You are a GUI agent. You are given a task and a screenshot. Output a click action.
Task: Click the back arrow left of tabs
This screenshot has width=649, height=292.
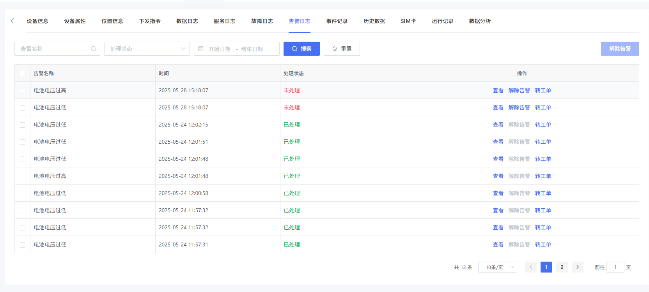(12, 21)
